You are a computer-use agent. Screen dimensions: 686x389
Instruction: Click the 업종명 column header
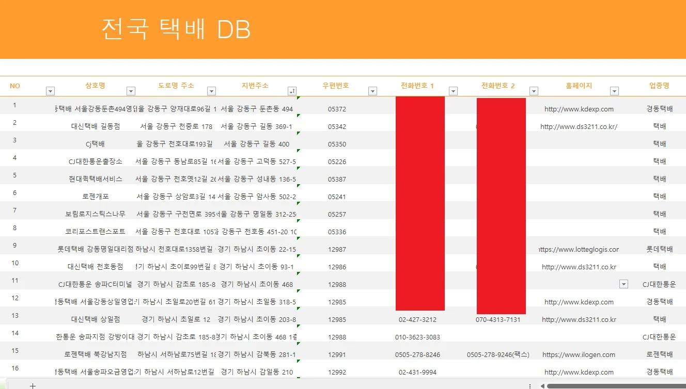click(659, 86)
